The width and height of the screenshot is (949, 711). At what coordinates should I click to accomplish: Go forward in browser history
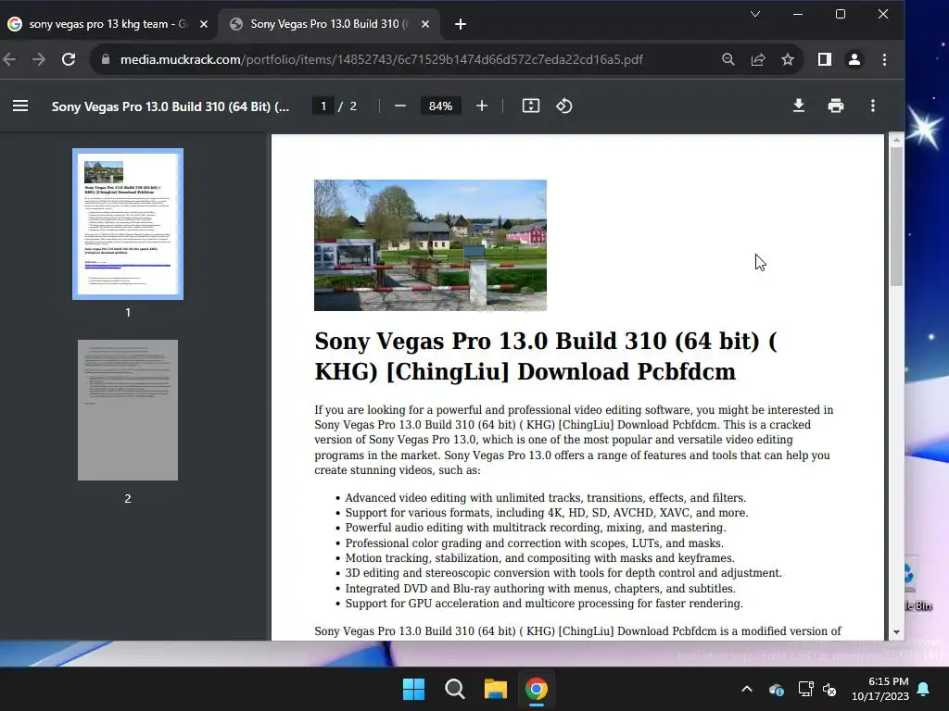coord(39,59)
